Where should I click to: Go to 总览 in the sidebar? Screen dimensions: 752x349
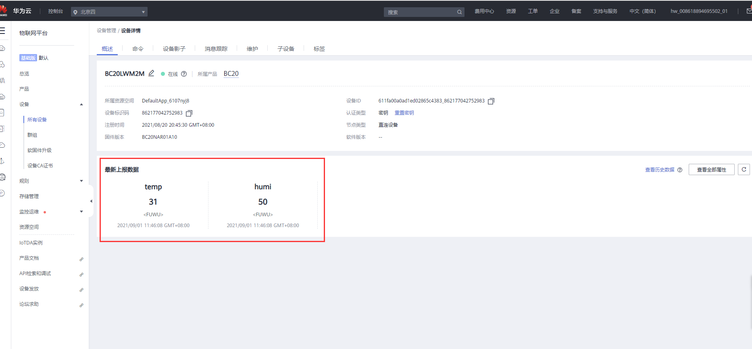point(24,74)
